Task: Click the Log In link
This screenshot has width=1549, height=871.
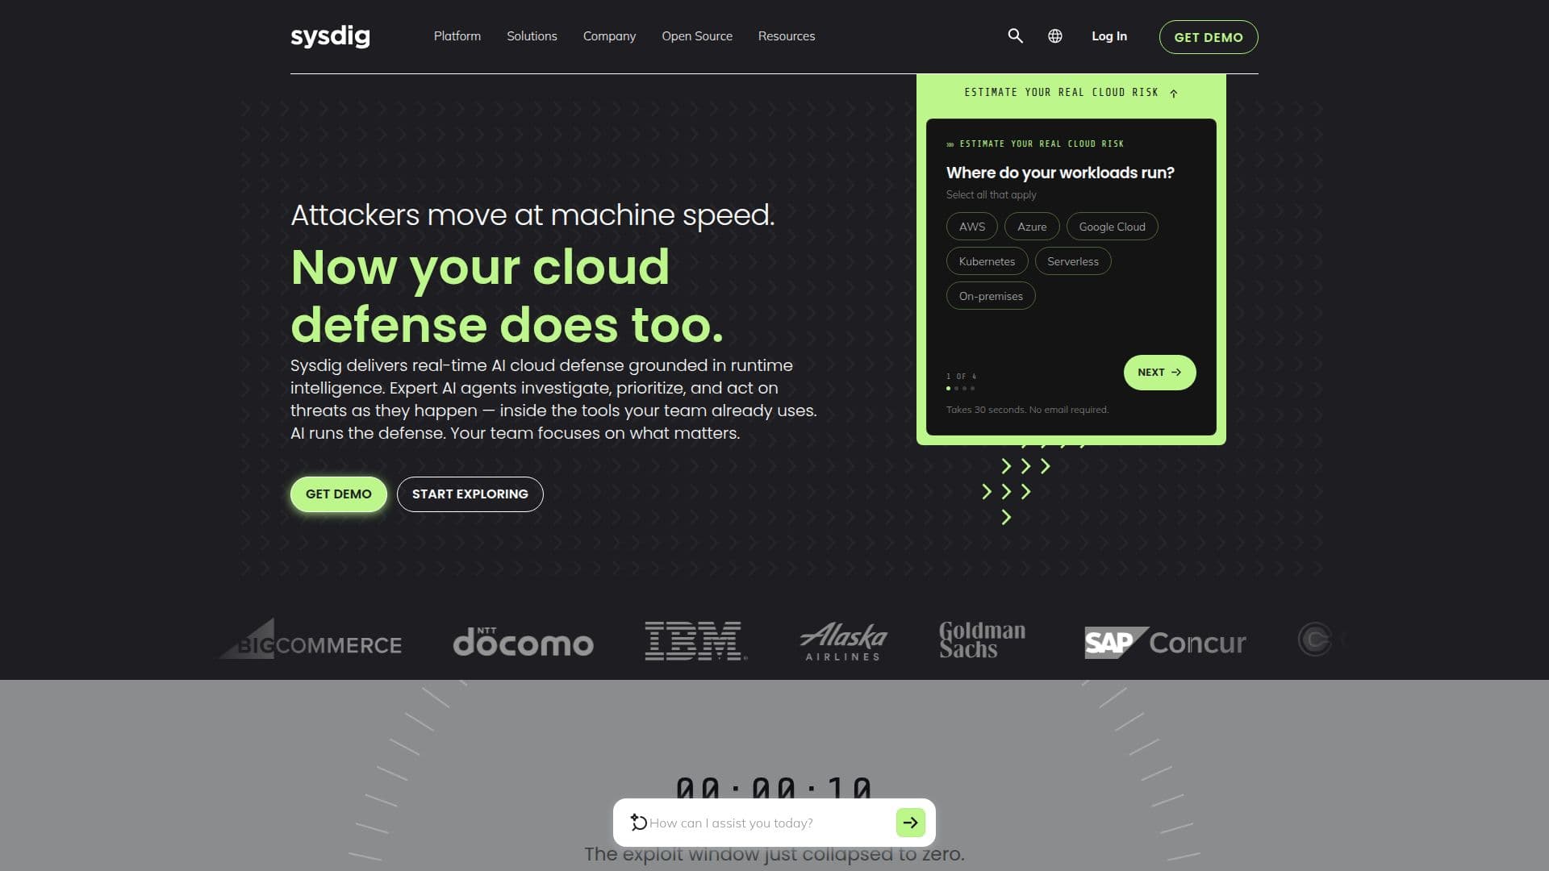Action: click(x=1109, y=36)
